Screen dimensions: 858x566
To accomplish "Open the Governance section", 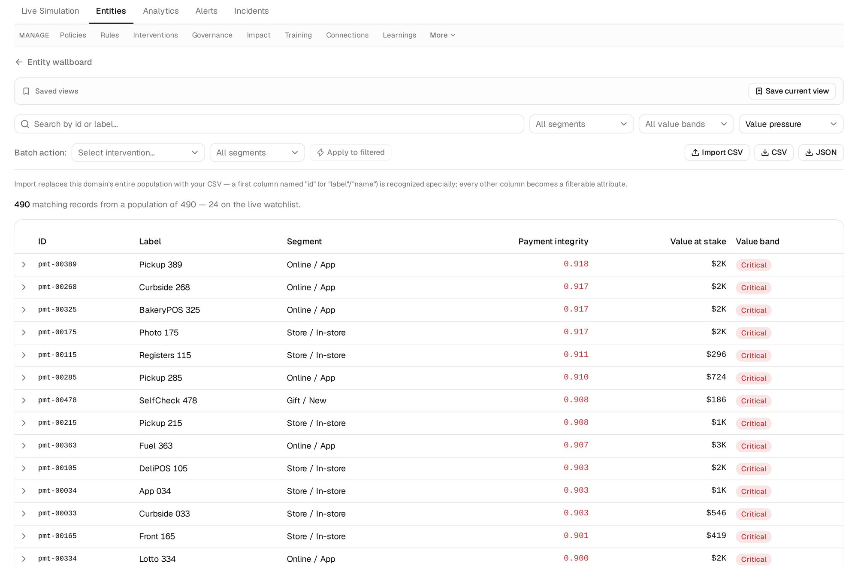I will pos(212,35).
